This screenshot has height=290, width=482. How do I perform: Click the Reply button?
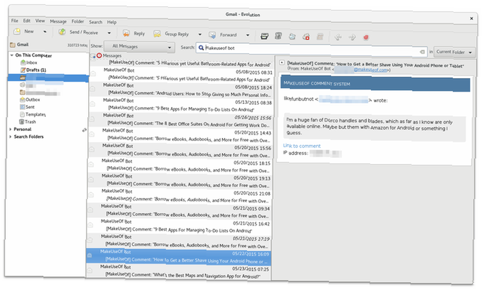point(134,33)
